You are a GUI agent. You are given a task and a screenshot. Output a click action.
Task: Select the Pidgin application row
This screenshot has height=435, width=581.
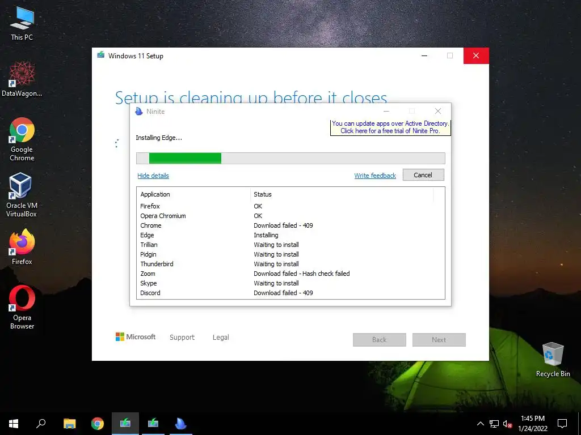tap(290, 254)
